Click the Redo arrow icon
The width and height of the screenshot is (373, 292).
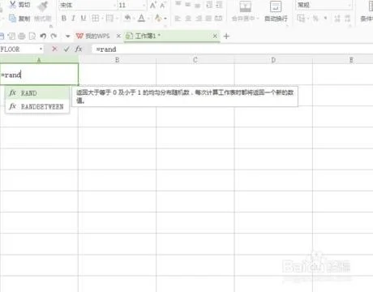click(54, 36)
